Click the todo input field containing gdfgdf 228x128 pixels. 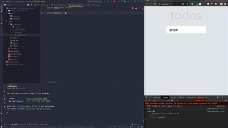tap(186, 30)
